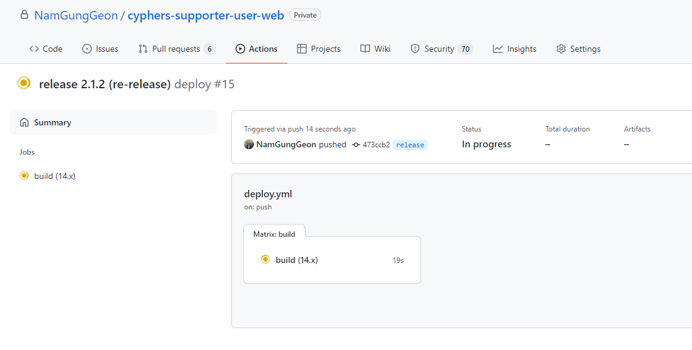692x350 pixels.
Task: Click the Private visibility badge
Action: [305, 15]
